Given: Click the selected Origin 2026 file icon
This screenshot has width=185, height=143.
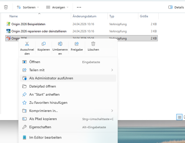Looking at the screenshot, I should (x=9, y=38).
